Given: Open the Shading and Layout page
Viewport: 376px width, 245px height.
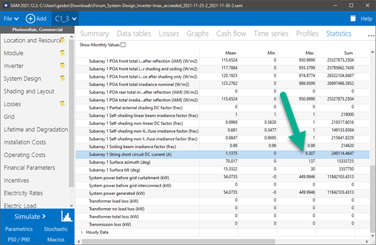Looking at the screenshot, I should pyautogui.click(x=29, y=91).
